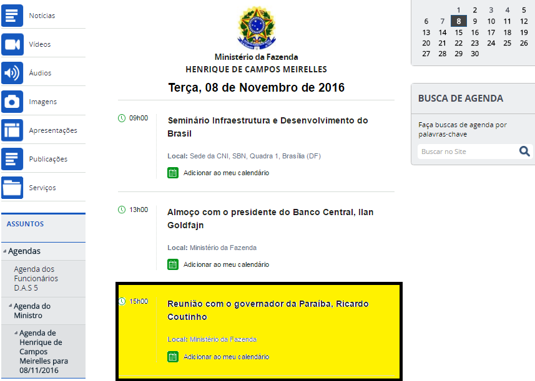This screenshot has height=381, width=535.
Task: Select day 30 in the calendar
Action: point(474,54)
